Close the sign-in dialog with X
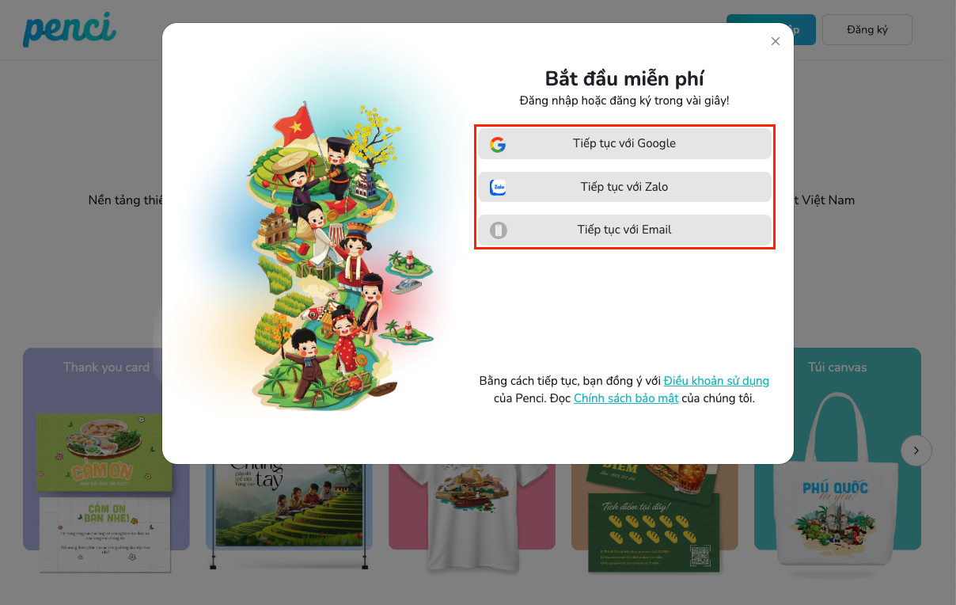Screen dimensions: 956x605 click(x=776, y=41)
